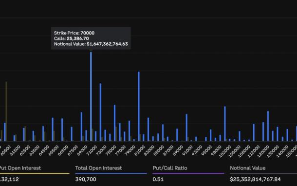Click the 67500 strike axis label
This screenshot has width=297, height=186.
point(73,150)
